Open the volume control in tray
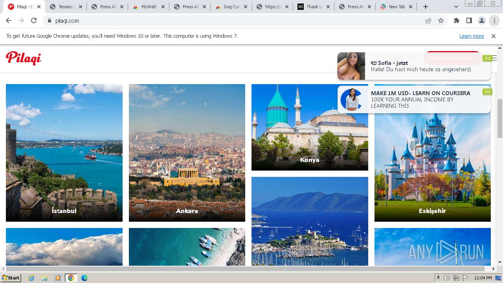Viewport: 503px width, 283px height. click(x=447, y=278)
